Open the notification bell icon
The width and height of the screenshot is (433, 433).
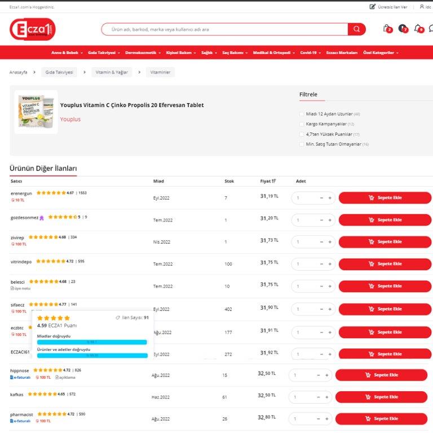tap(418, 28)
